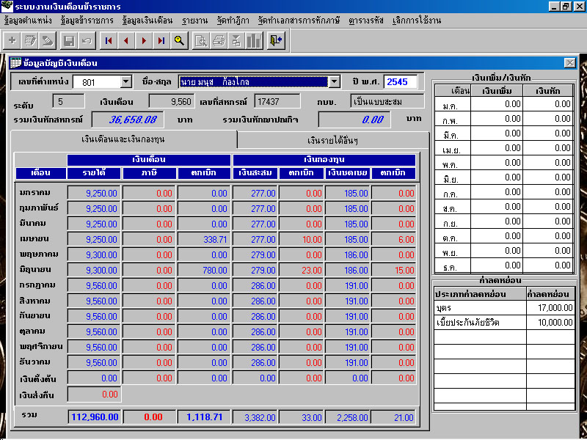Go to the previous record
Screen dimensions: 587x440
126,40
